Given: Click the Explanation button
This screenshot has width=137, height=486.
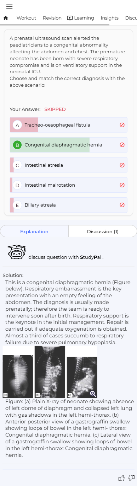Looking at the screenshot, I should [34, 231].
